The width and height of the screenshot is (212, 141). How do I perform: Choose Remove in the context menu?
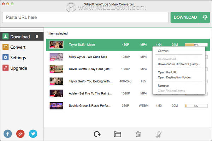click(163, 86)
